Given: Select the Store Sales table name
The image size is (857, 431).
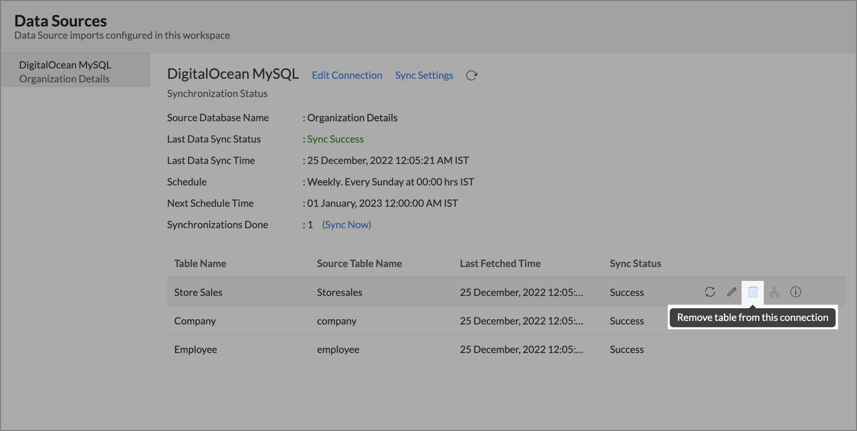Looking at the screenshot, I should click(198, 292).
